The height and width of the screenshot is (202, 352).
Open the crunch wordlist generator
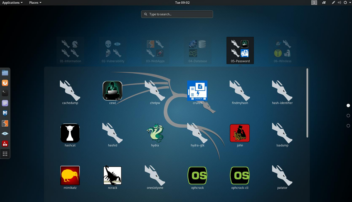(197, 93)
